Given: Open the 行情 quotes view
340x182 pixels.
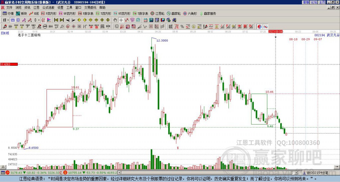Looking at the screenshot, I should pyautogui.click(x=8, y=13).
